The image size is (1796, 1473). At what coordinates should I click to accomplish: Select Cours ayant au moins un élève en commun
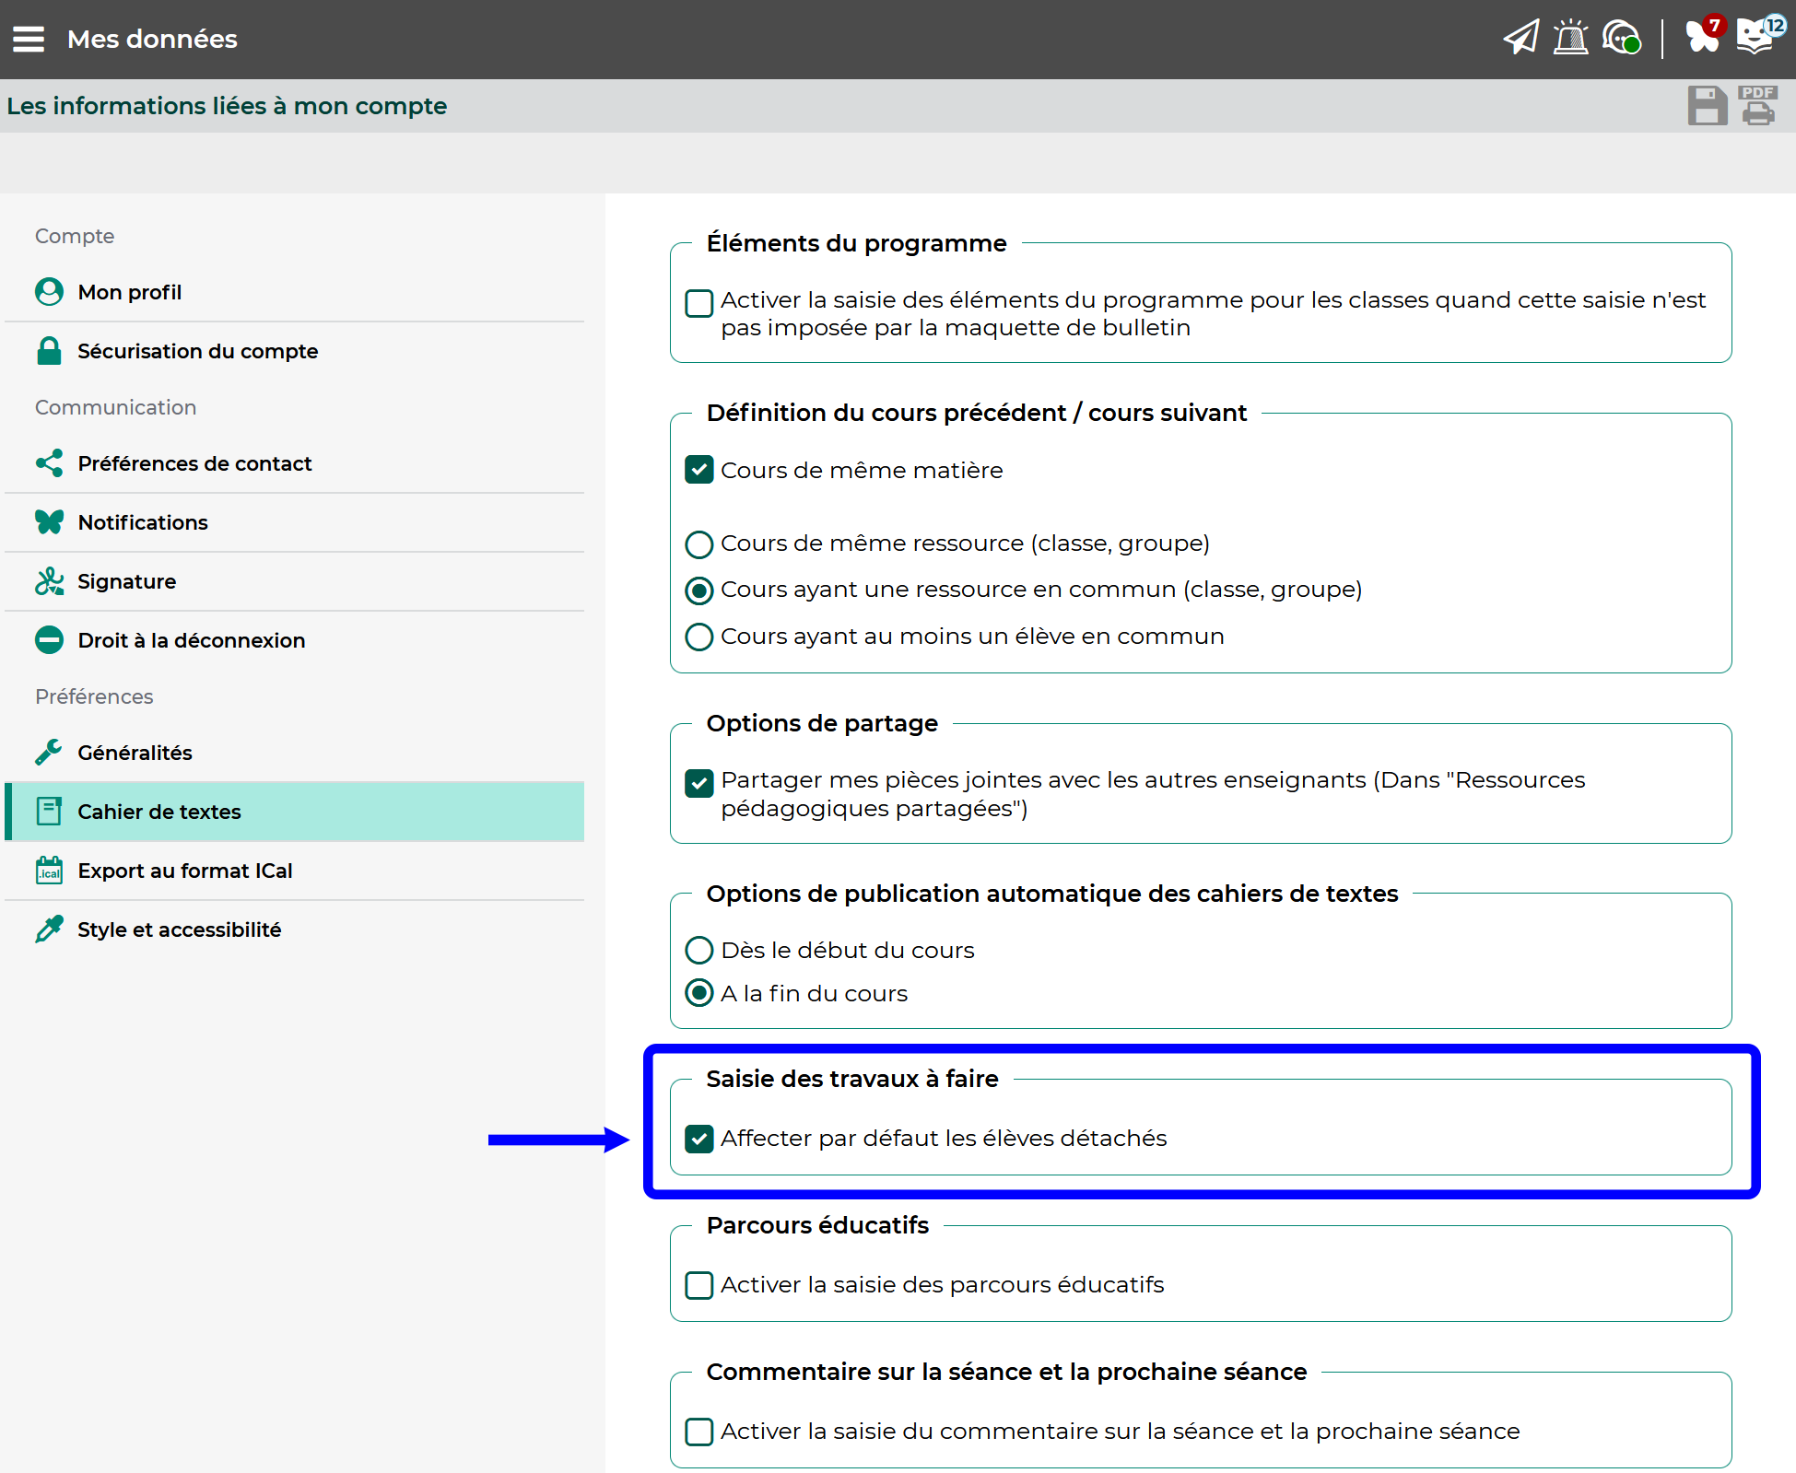click(x=699, y=637)
